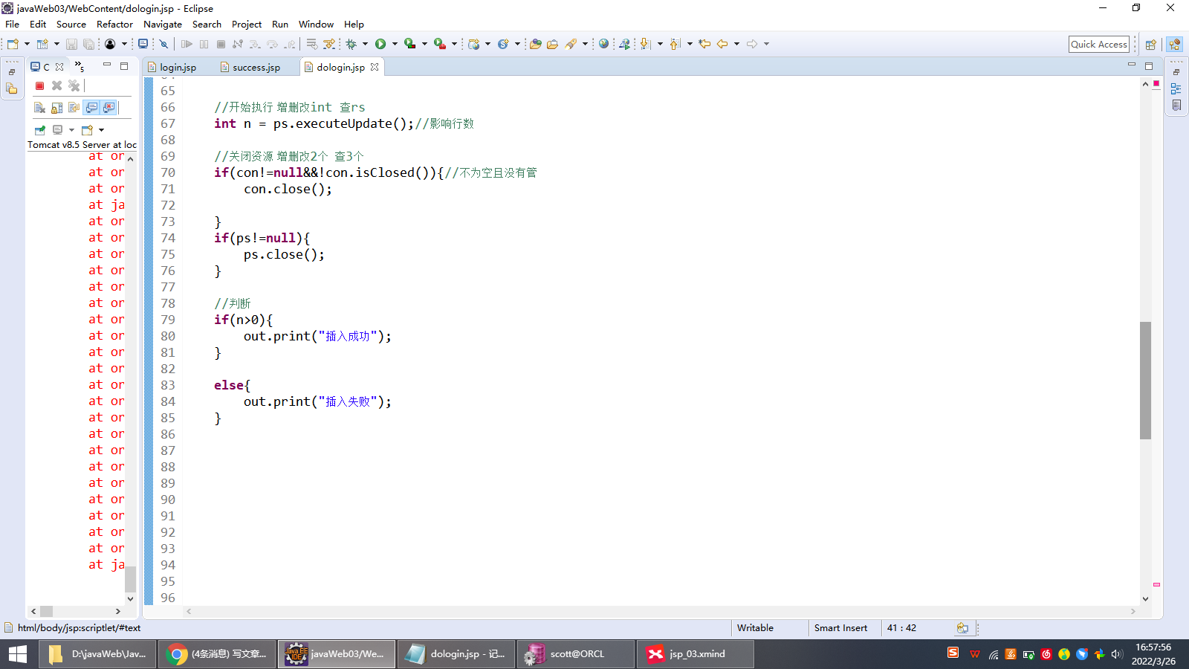The width and height of the screenshot is (1189, 669).
Task: Click the console horizontal scrollbar thumb
Action: (46, 611)
